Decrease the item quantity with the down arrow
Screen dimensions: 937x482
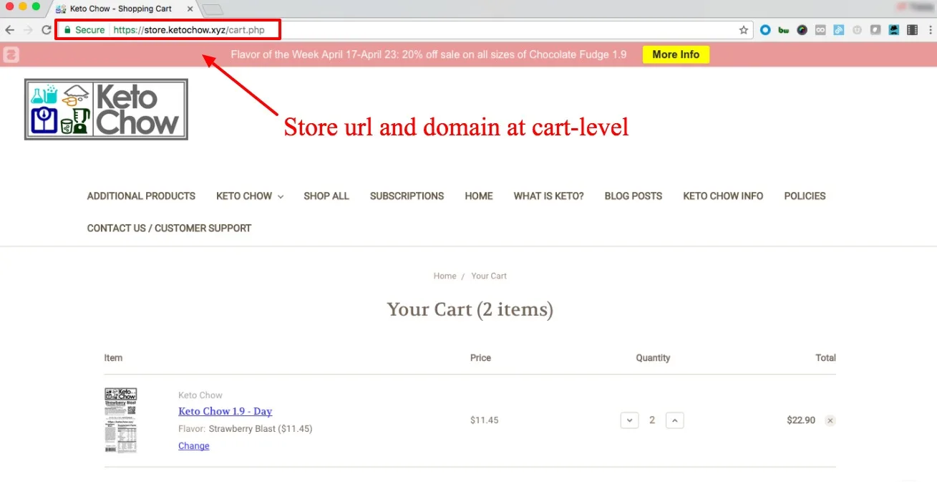pos(629,420)
